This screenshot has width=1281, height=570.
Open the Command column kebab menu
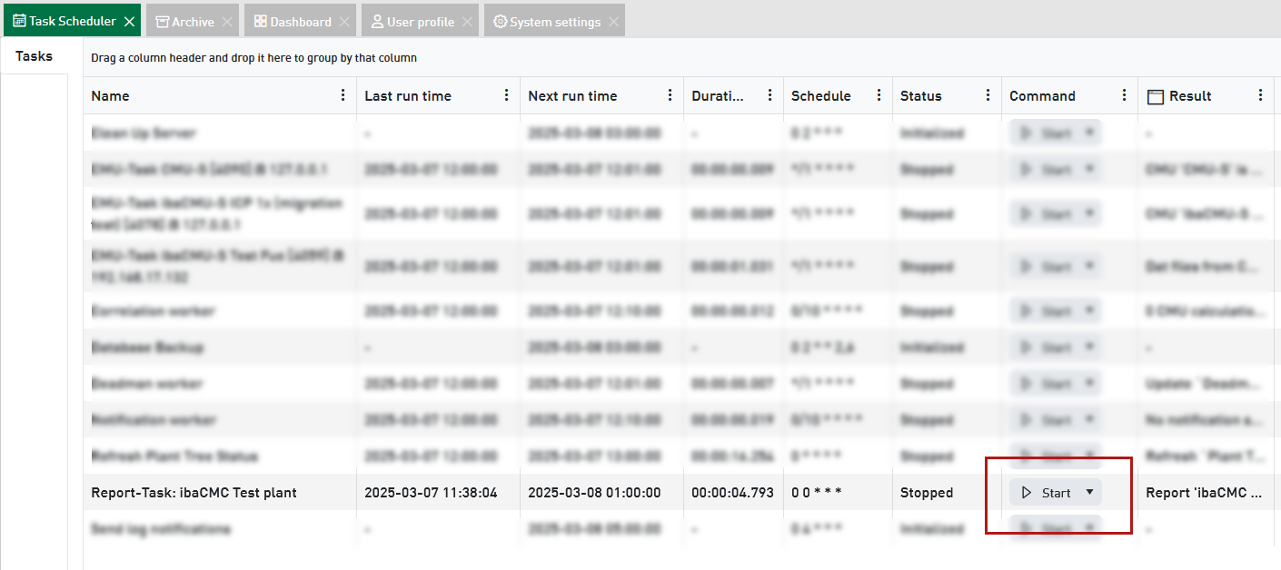(x=1124, y=95)
